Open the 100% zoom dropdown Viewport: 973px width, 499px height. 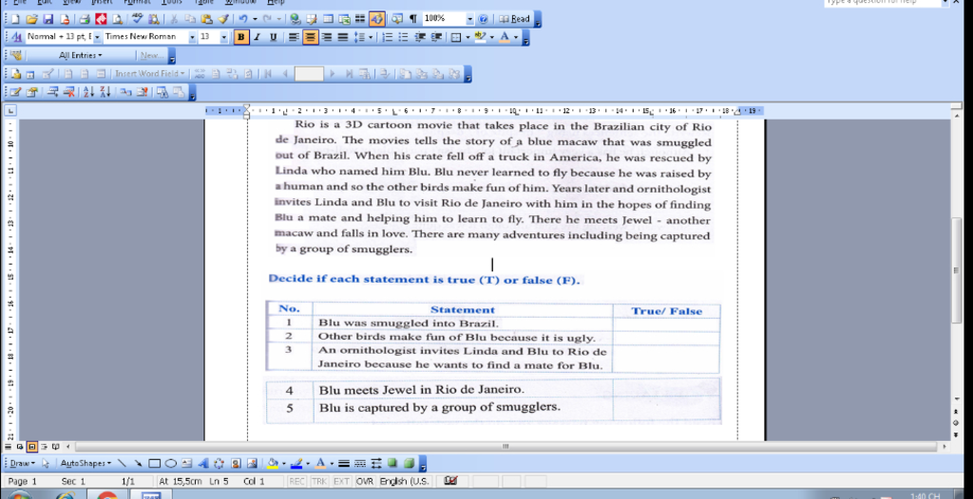pos(469,19)
